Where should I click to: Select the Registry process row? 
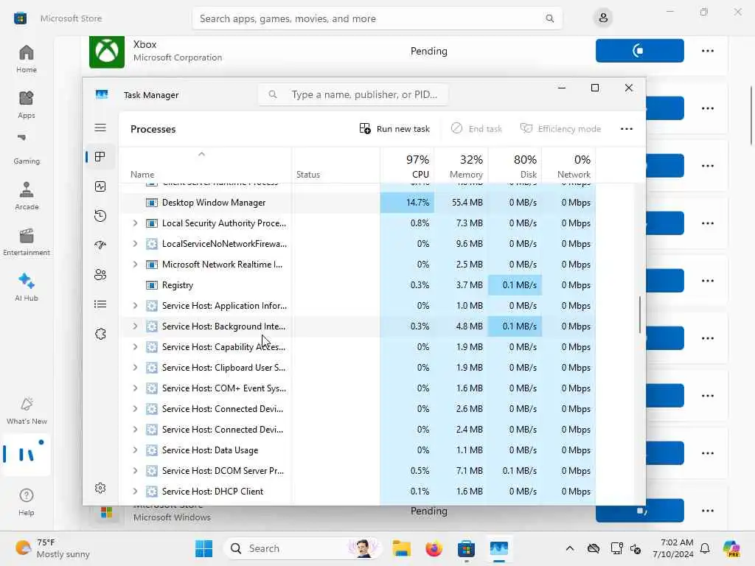point(358,285)
